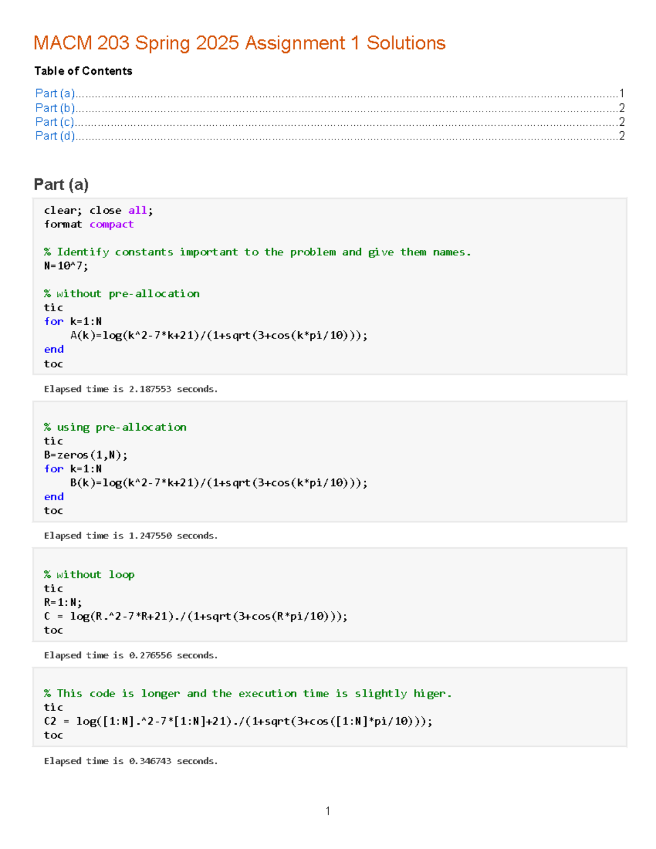Click the comment about identifying constants

click(257, 252)
